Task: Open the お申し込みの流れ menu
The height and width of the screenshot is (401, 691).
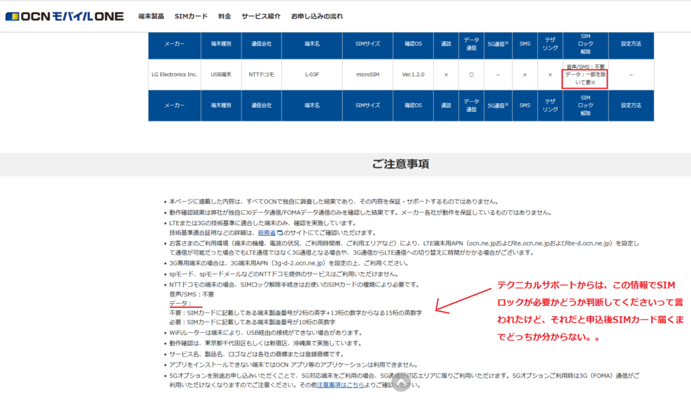Action: [x=316, y=16]
